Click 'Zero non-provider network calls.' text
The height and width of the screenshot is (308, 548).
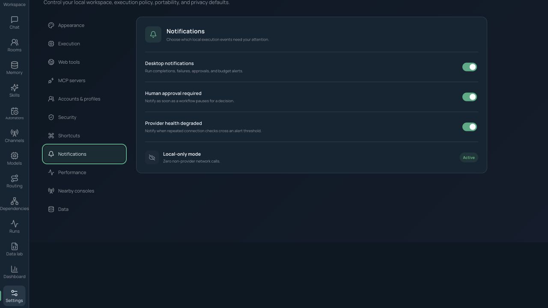tap(191, 161)
